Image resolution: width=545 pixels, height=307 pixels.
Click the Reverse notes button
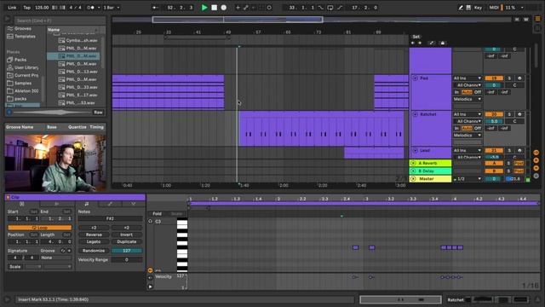click(x=94, y=235)
